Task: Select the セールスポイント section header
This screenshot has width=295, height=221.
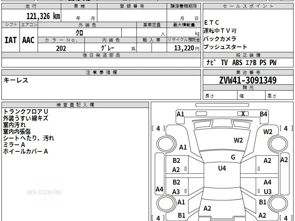Action: (248, 6)
